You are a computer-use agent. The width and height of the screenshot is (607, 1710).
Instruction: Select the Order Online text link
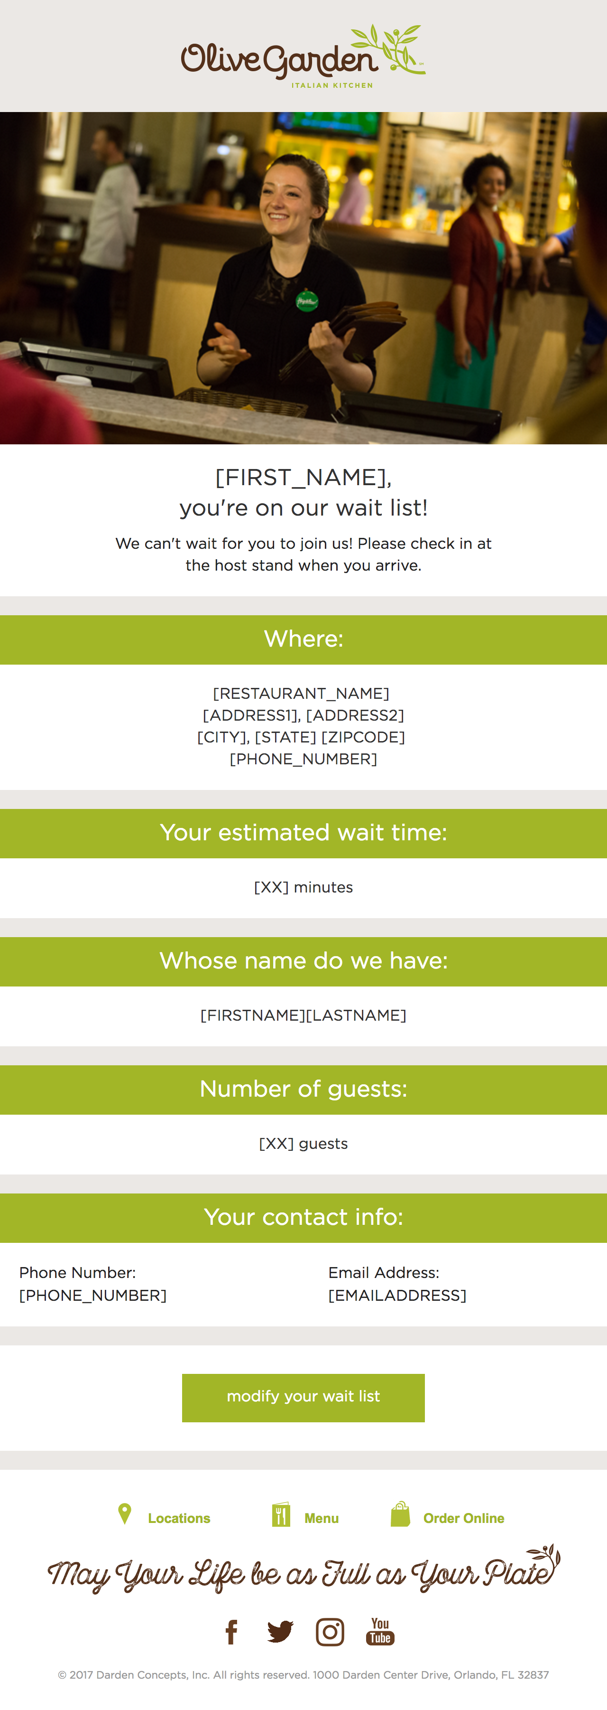pos(464,1518)
